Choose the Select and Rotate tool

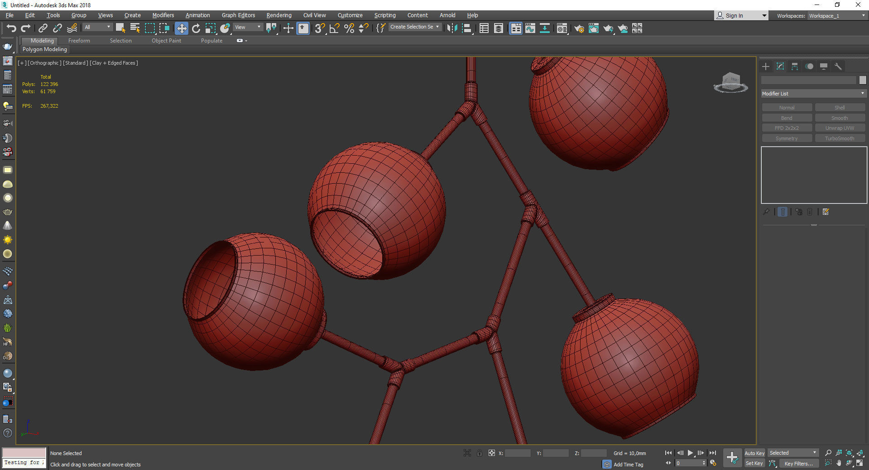click(196, 28)
